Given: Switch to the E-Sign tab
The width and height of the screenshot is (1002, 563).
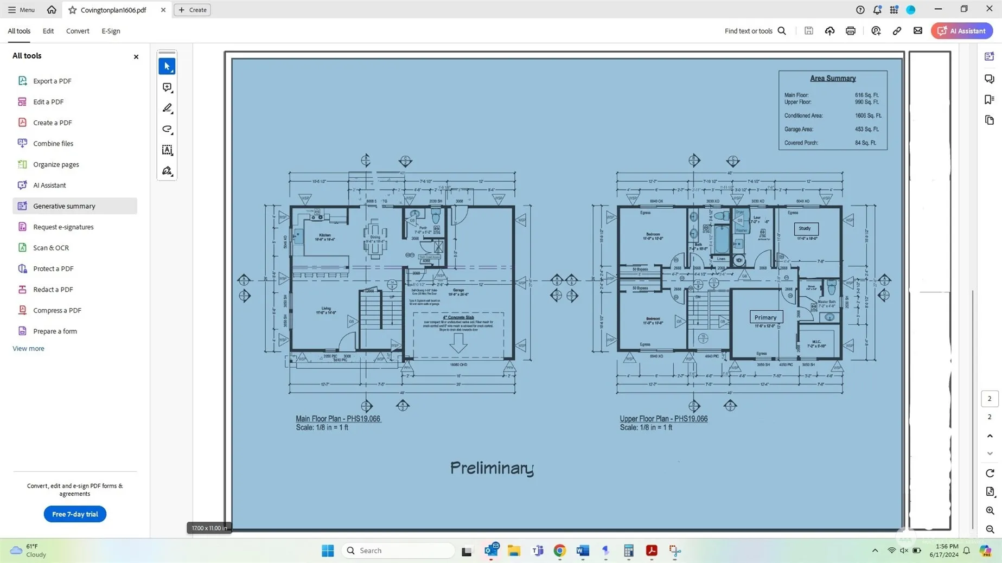Looking at the screenshot, I should pyautogui.click(x=111, y=31).
